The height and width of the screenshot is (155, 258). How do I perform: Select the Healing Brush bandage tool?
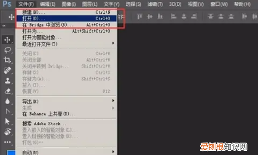click(7, 70)
